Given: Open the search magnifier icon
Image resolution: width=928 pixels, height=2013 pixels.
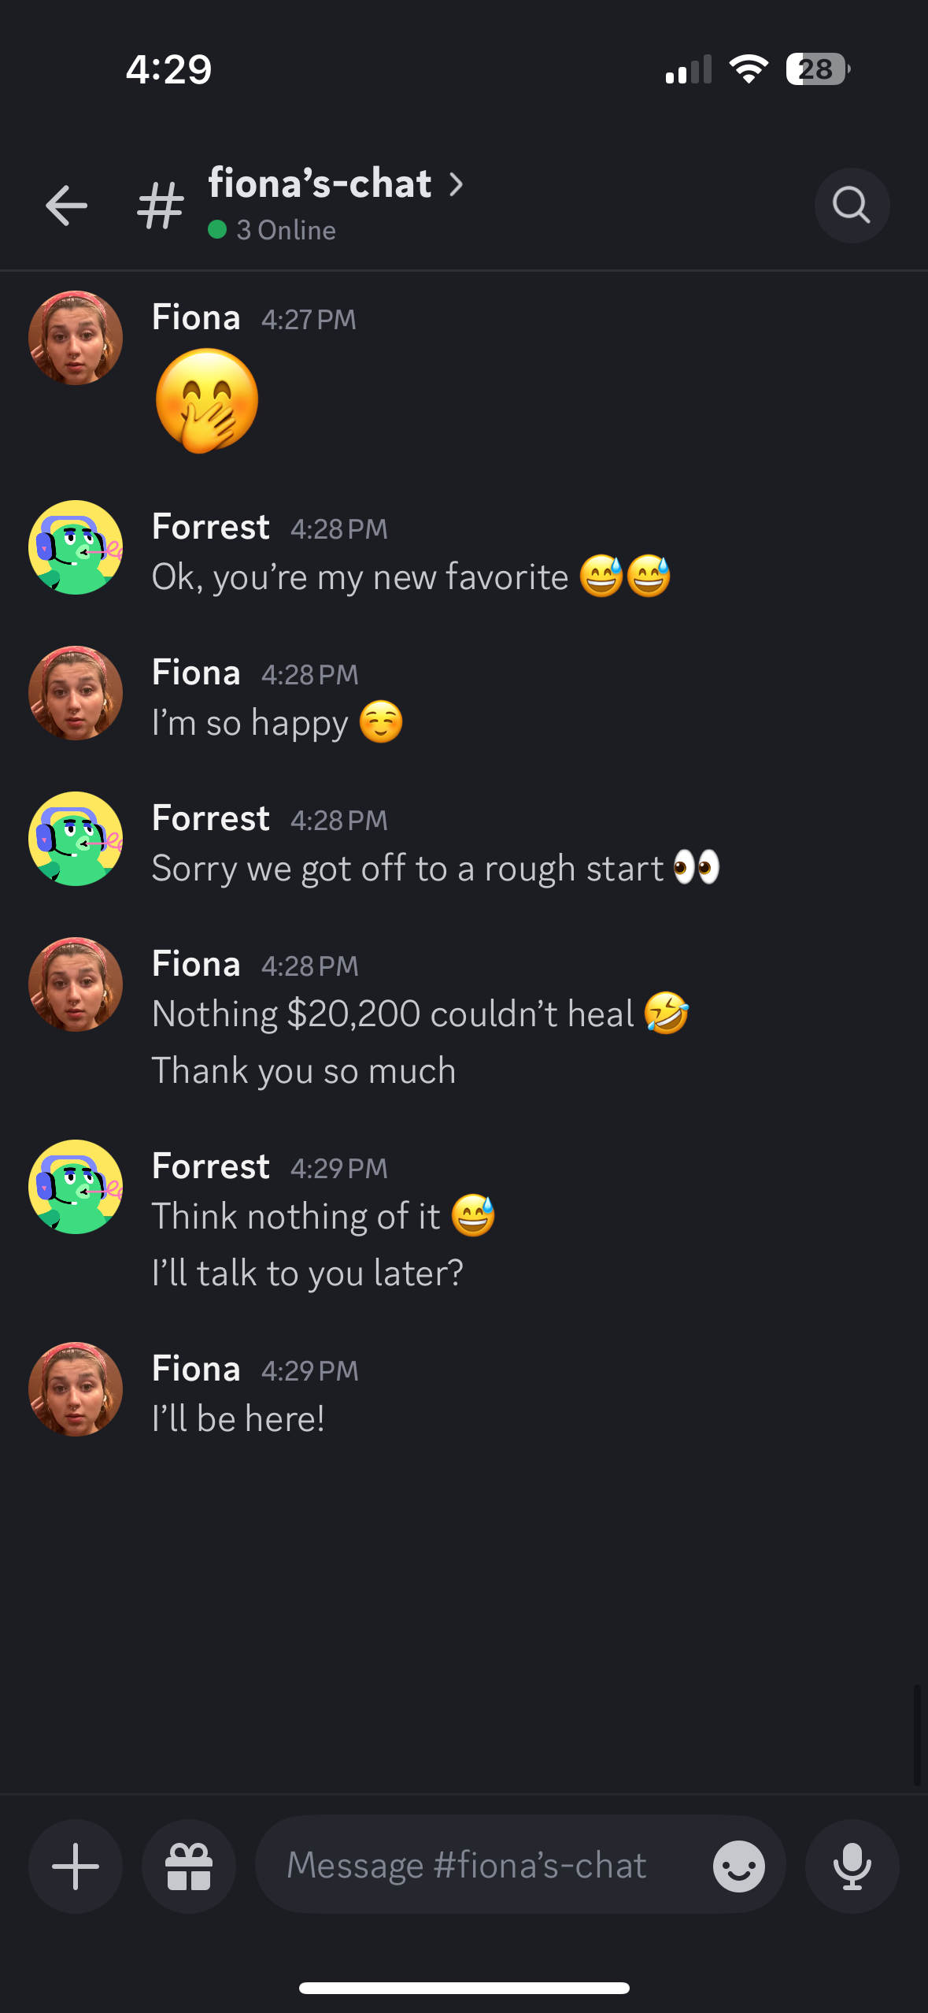Looking at the screenshot, I should (x=852, y=206).
